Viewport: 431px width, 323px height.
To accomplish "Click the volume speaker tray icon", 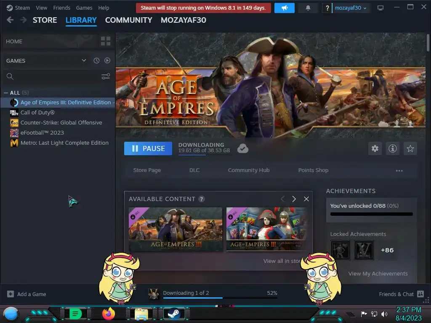I will coord(384,314).
